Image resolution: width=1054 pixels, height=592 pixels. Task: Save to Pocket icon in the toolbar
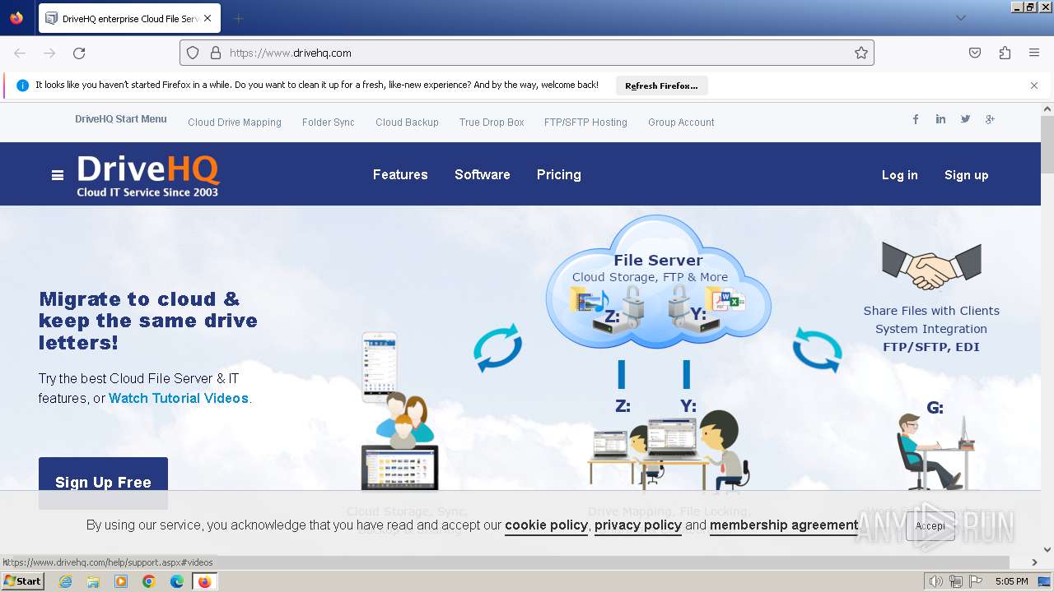tap(975, 53)
